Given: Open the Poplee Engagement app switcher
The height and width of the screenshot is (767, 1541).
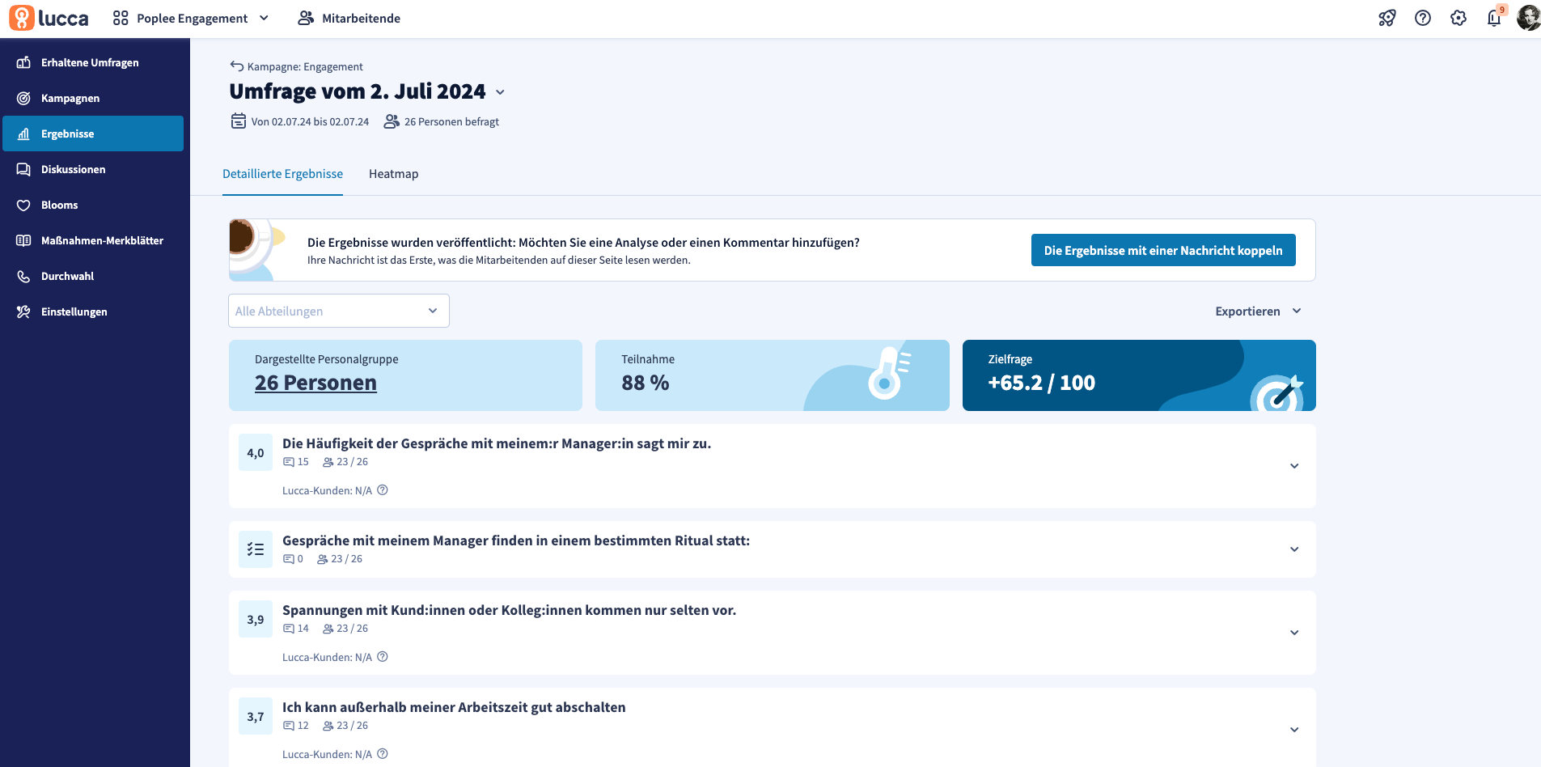Looking at the screenshot, I should tap(191, 18).
